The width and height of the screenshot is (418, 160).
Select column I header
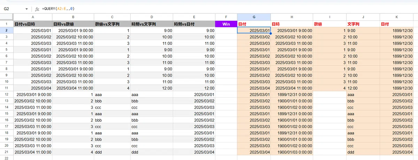330,17
